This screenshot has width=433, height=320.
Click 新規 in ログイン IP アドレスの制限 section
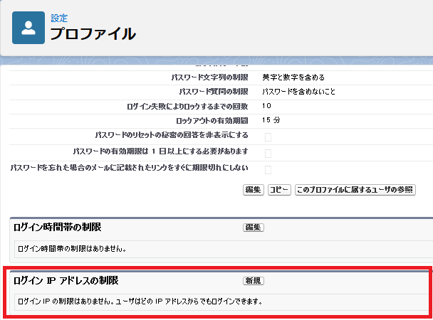click(254, 281)
